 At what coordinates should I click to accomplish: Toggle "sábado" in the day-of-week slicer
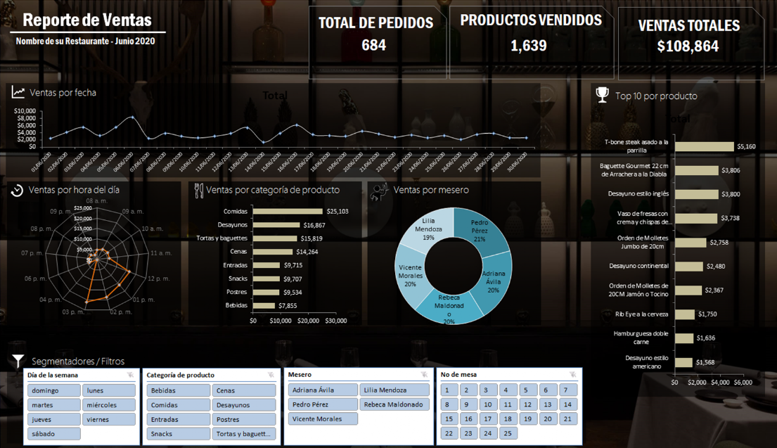click(53, 433)
